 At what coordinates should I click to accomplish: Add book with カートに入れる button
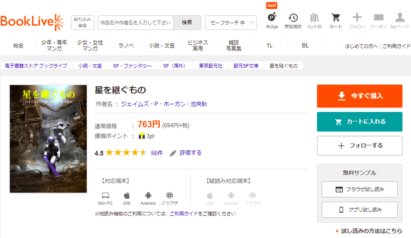[x=359, y=122]
